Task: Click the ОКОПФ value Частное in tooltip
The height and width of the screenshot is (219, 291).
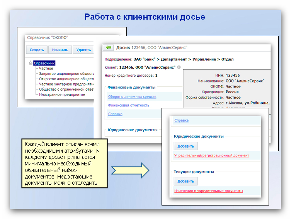Action: (x=233, y=86)
